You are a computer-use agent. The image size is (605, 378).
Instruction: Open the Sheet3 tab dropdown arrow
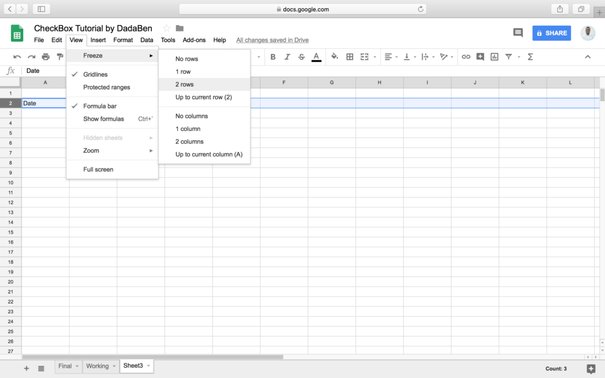click(x=148, y=366)
